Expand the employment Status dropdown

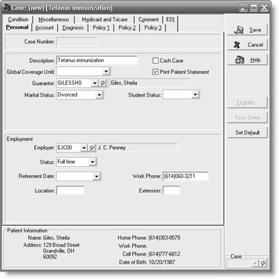pyautogui.click(x=92, y=162)
